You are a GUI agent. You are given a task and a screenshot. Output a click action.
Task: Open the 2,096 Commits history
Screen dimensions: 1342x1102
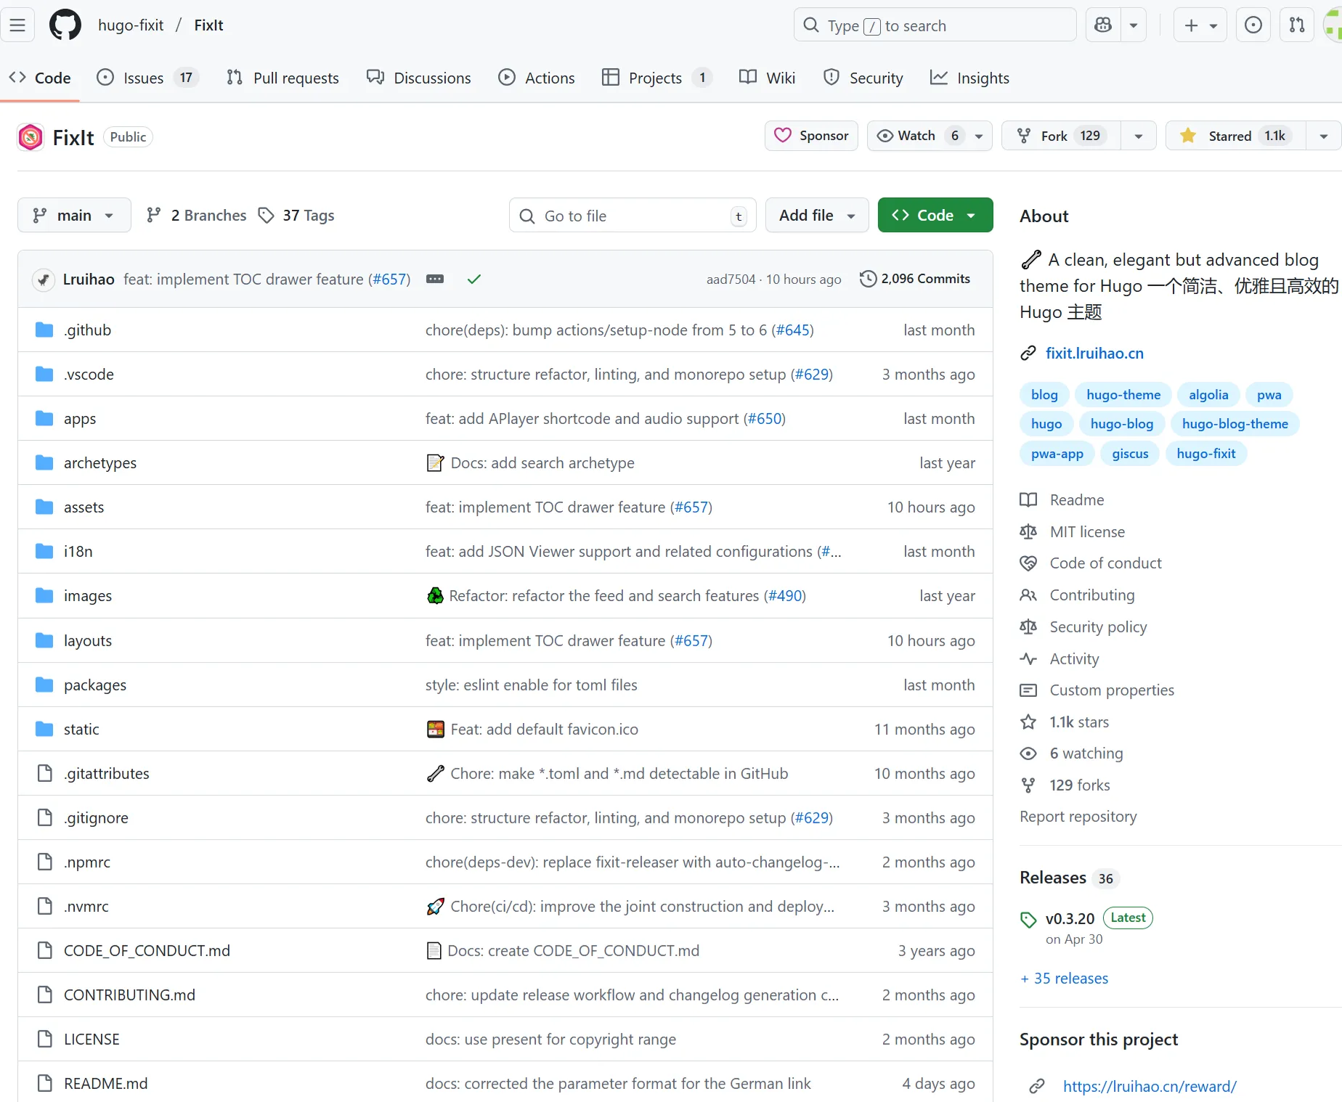pyautogui.click(x=915, y=279)
